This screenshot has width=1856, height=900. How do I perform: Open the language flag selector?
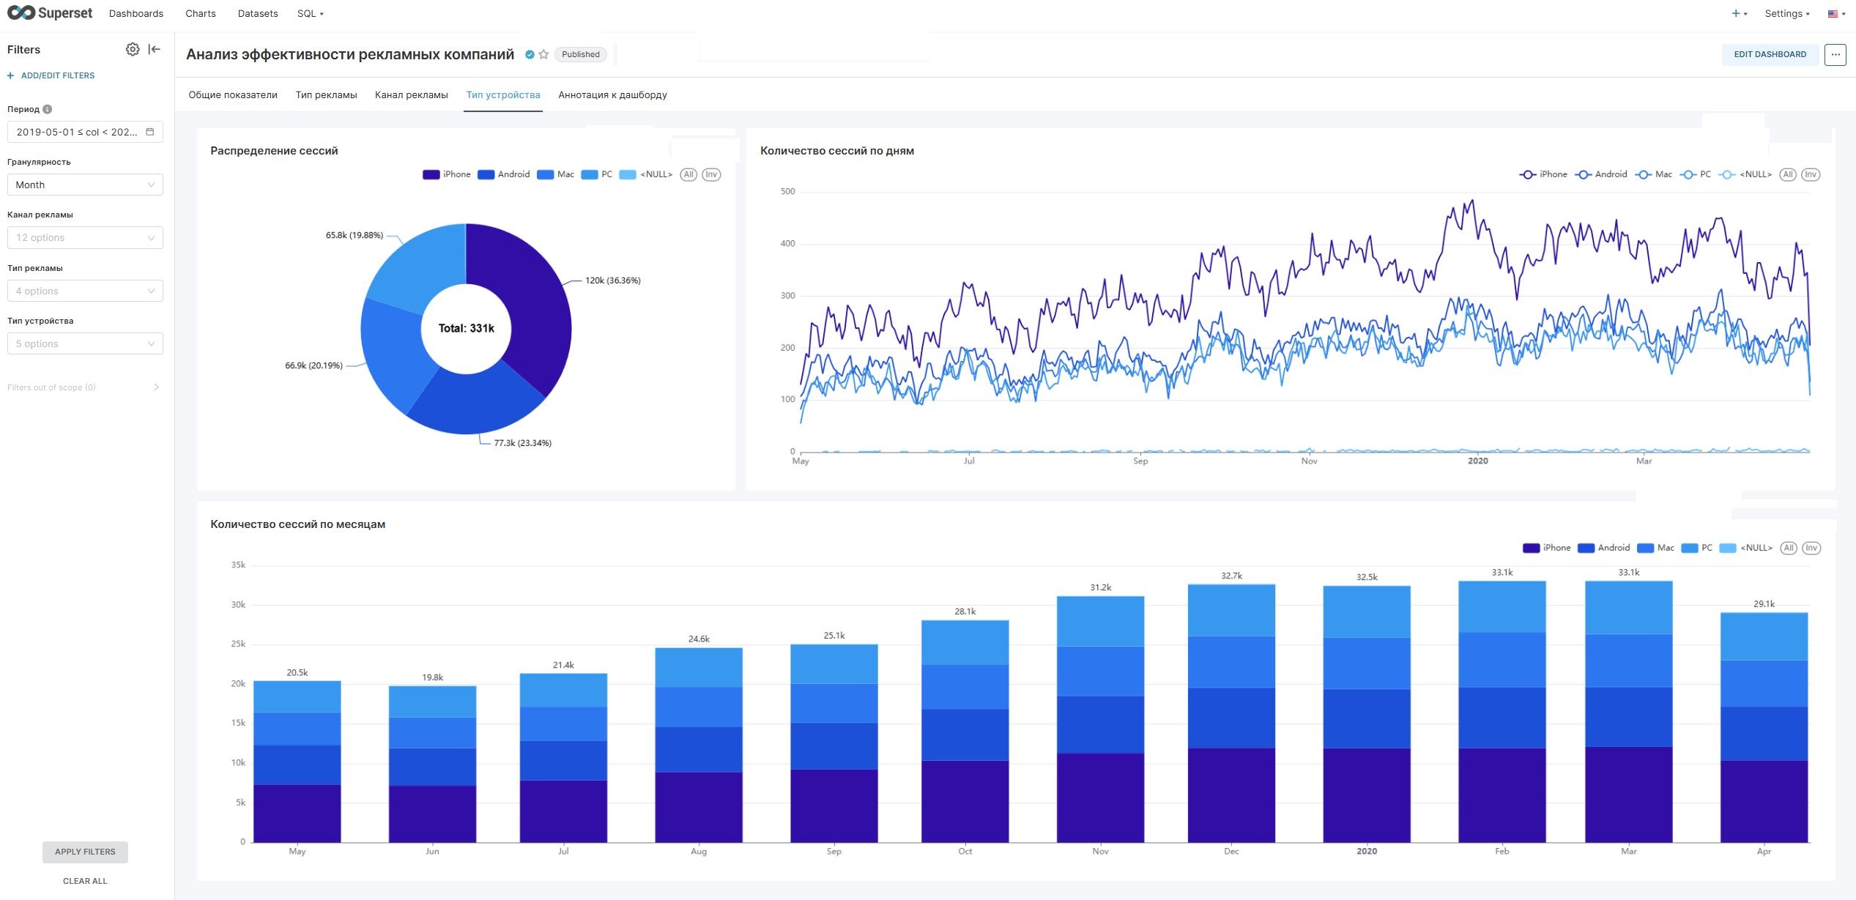1836,14
